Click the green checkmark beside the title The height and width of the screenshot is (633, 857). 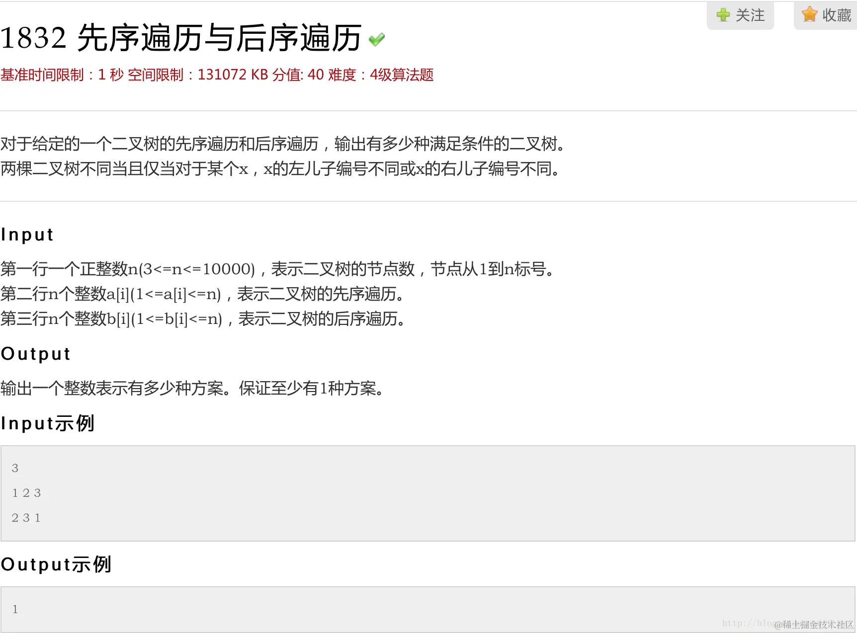click(x=377, y=39)
